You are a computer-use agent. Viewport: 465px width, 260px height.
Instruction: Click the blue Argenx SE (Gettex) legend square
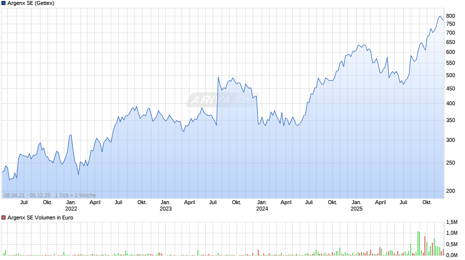(x=3, y=3)
